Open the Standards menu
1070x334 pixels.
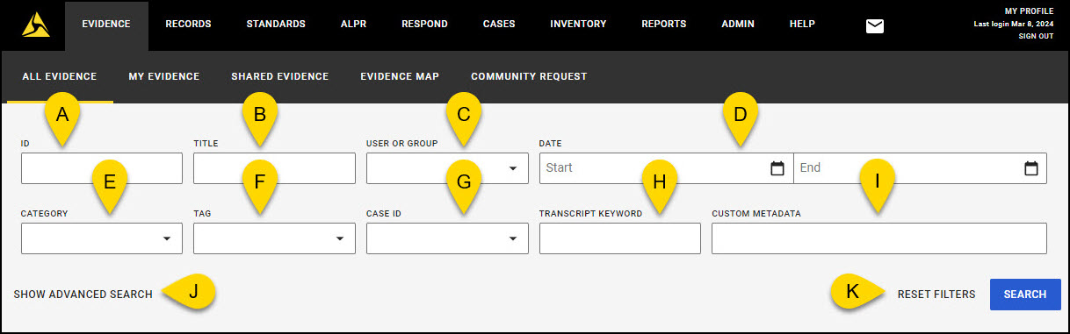276,25
